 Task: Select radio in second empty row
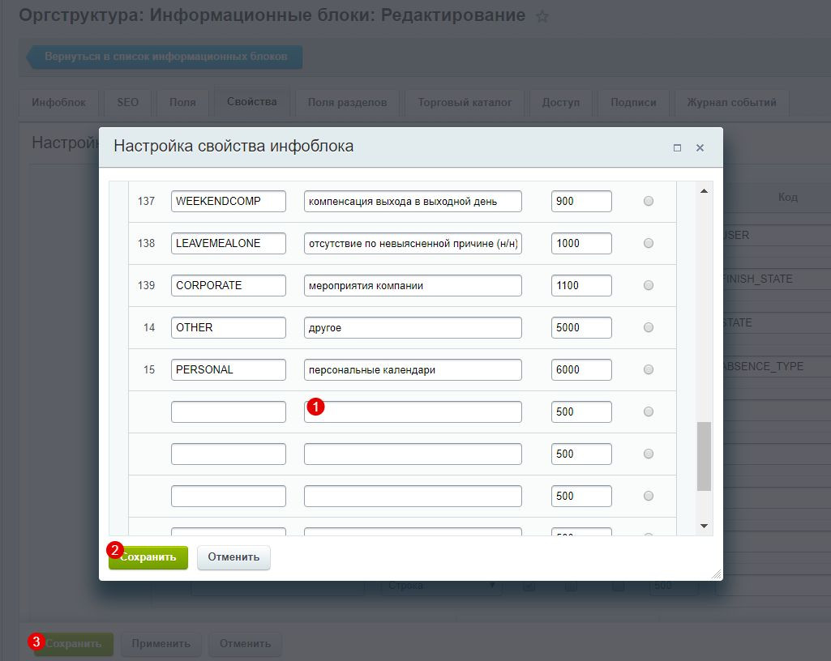tap(648, 454)
